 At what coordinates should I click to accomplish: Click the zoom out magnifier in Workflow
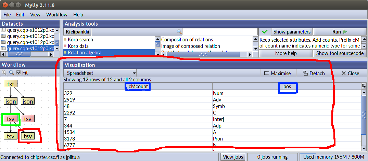tap(11, 72)
